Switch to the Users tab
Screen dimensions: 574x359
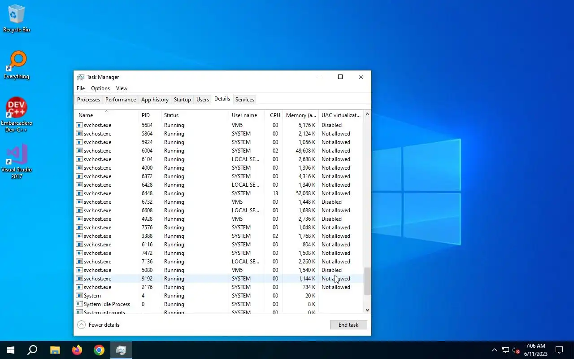tap(203, 100)
